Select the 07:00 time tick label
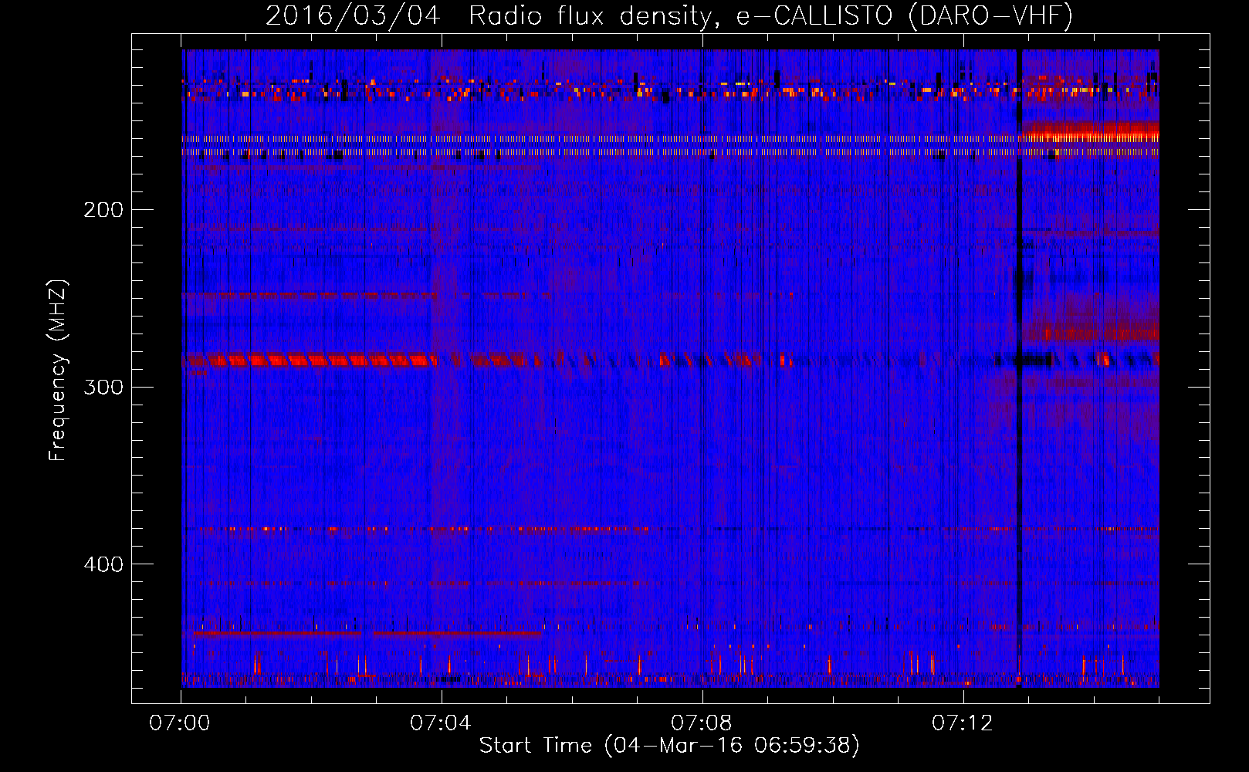The width and height of the screenshot is (1249, 772). (x=180, y=723)
